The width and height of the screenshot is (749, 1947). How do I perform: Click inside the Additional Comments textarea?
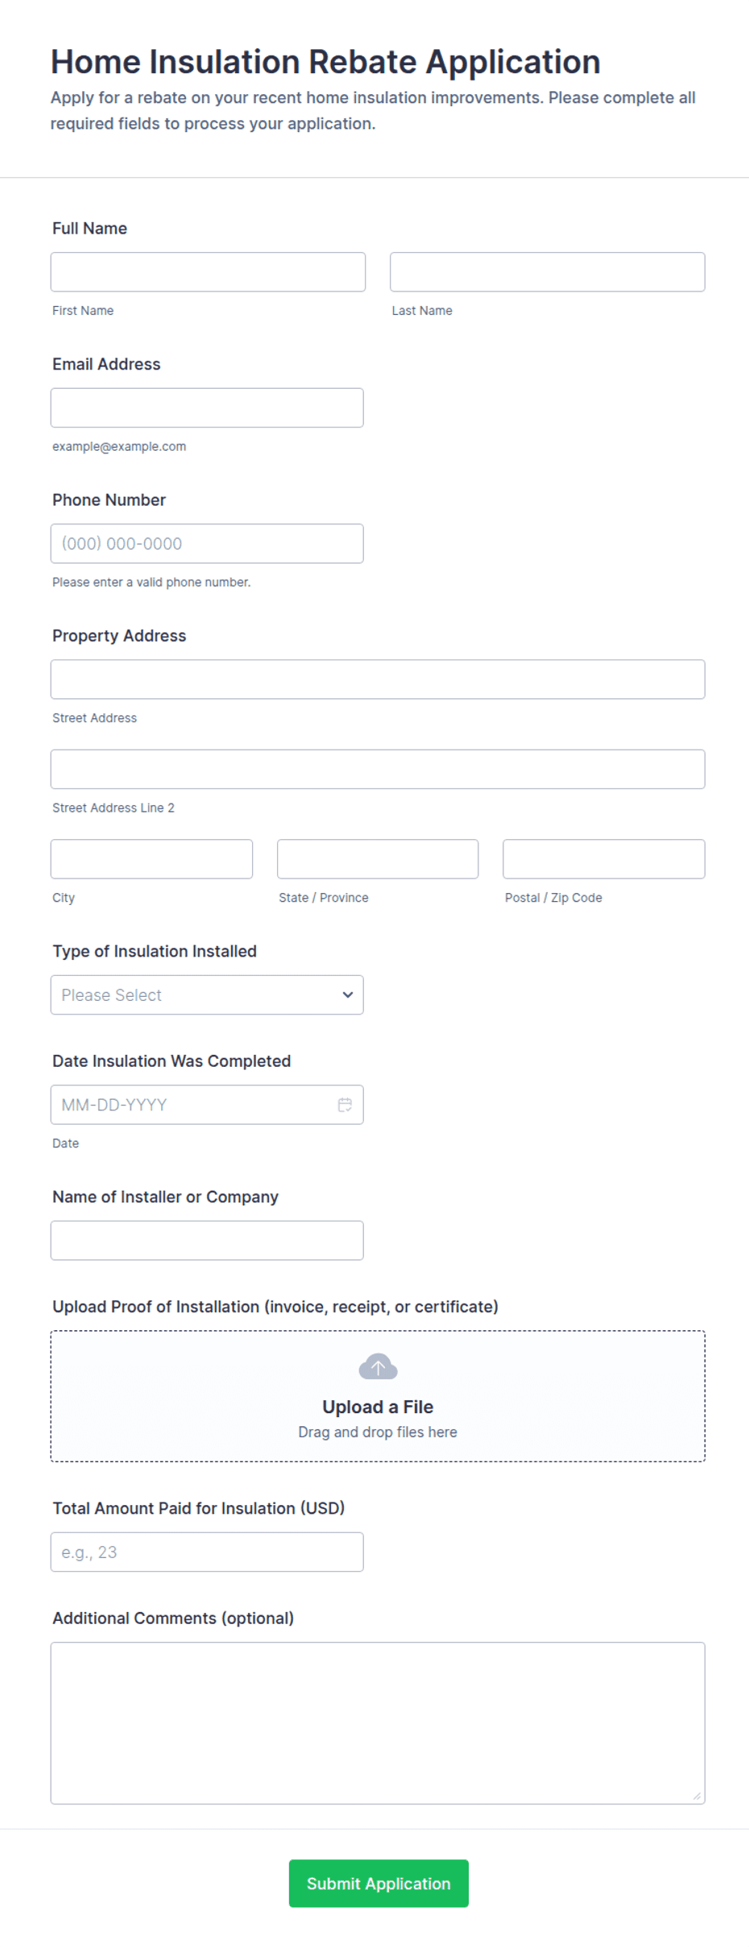click(x=378, y=1722)
